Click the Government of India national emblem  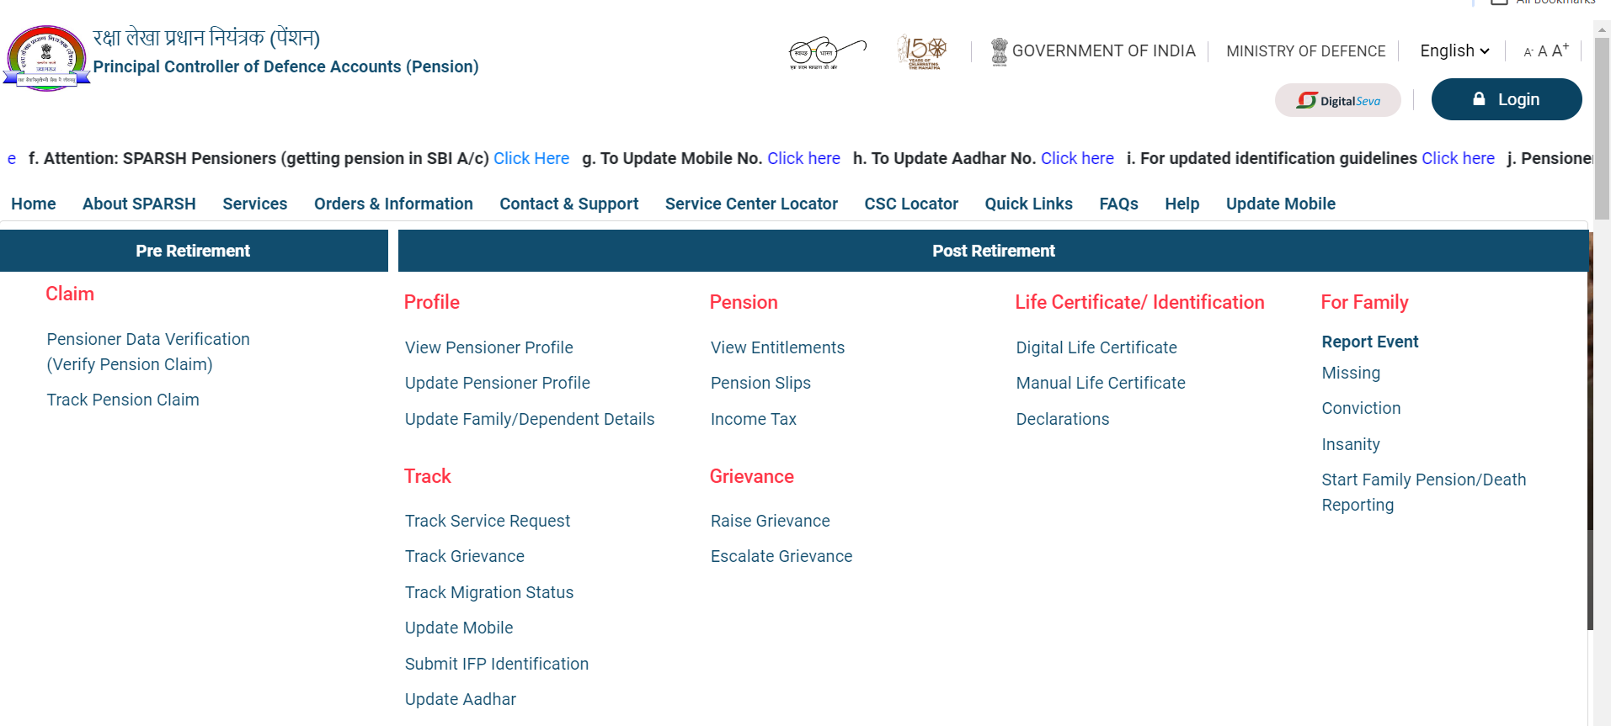pyautogui.click(x=998, y=50)
